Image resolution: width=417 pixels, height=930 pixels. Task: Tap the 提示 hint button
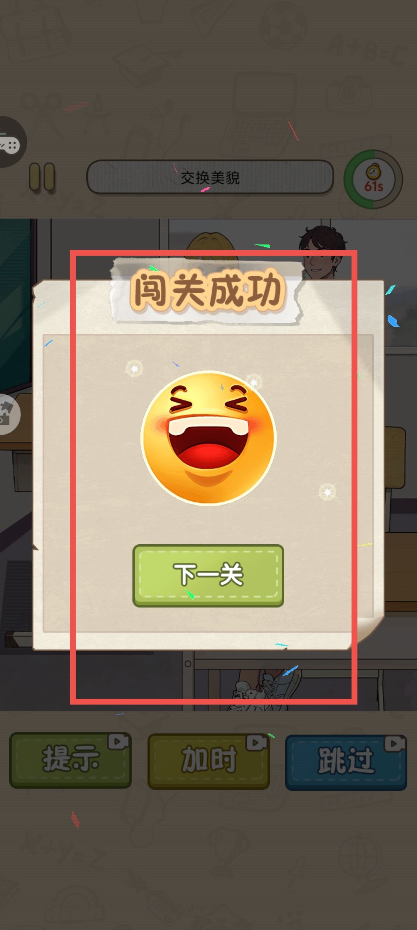[70, 760]
